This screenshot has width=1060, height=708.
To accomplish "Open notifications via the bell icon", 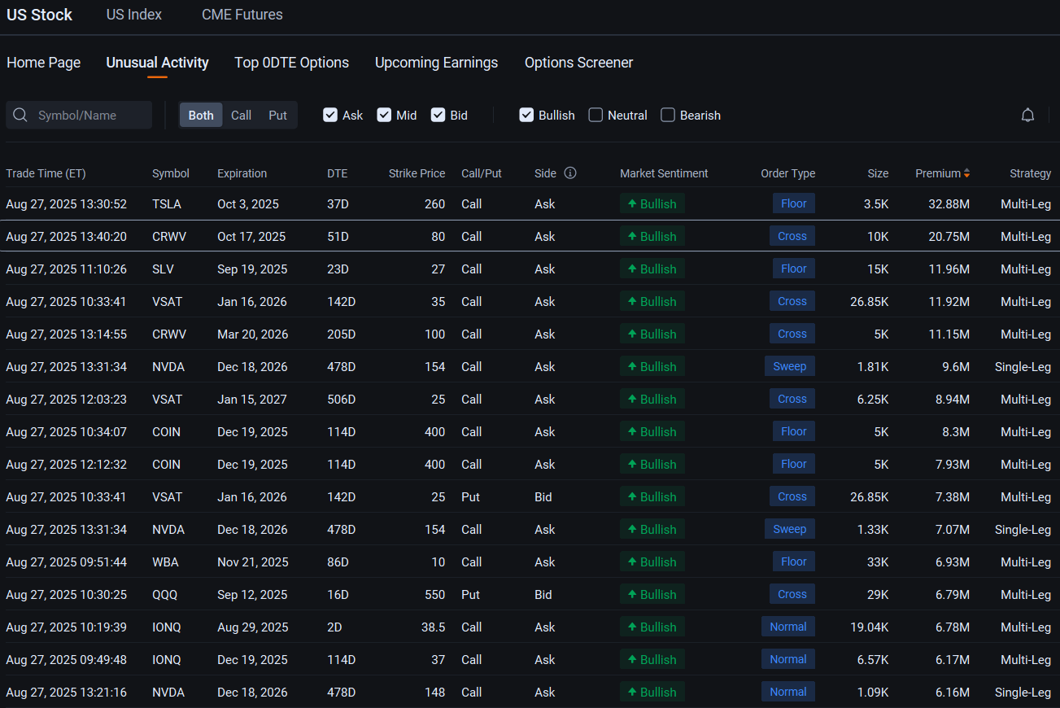I will [1027, 115].
